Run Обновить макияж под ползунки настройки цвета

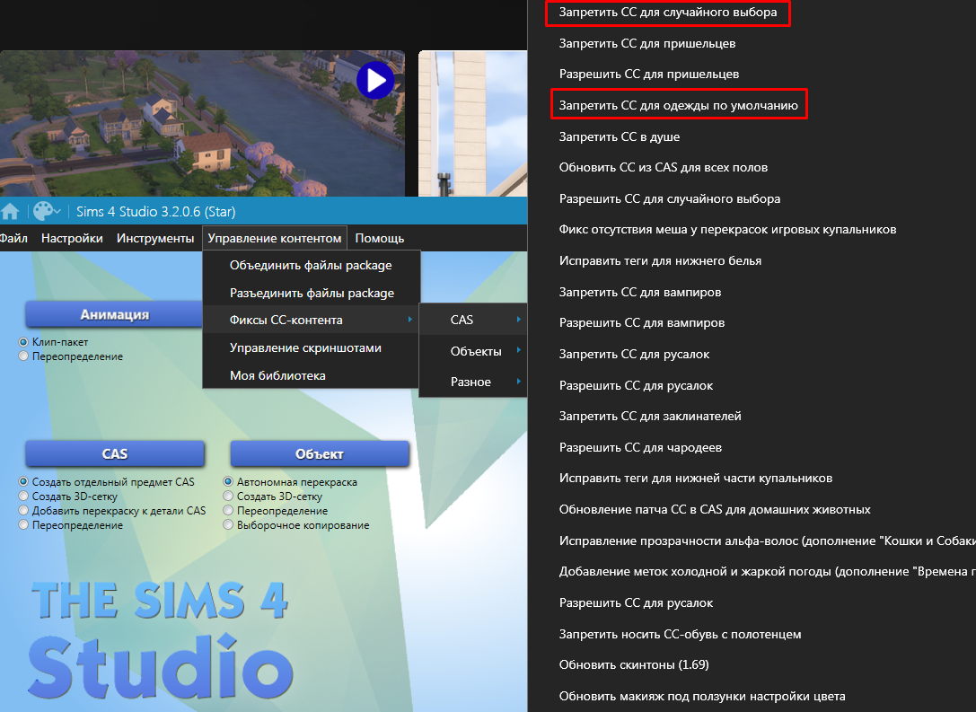pos(702,696)
